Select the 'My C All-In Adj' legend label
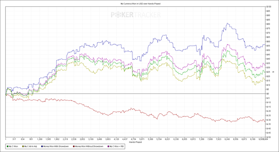 tap(31, 146)
